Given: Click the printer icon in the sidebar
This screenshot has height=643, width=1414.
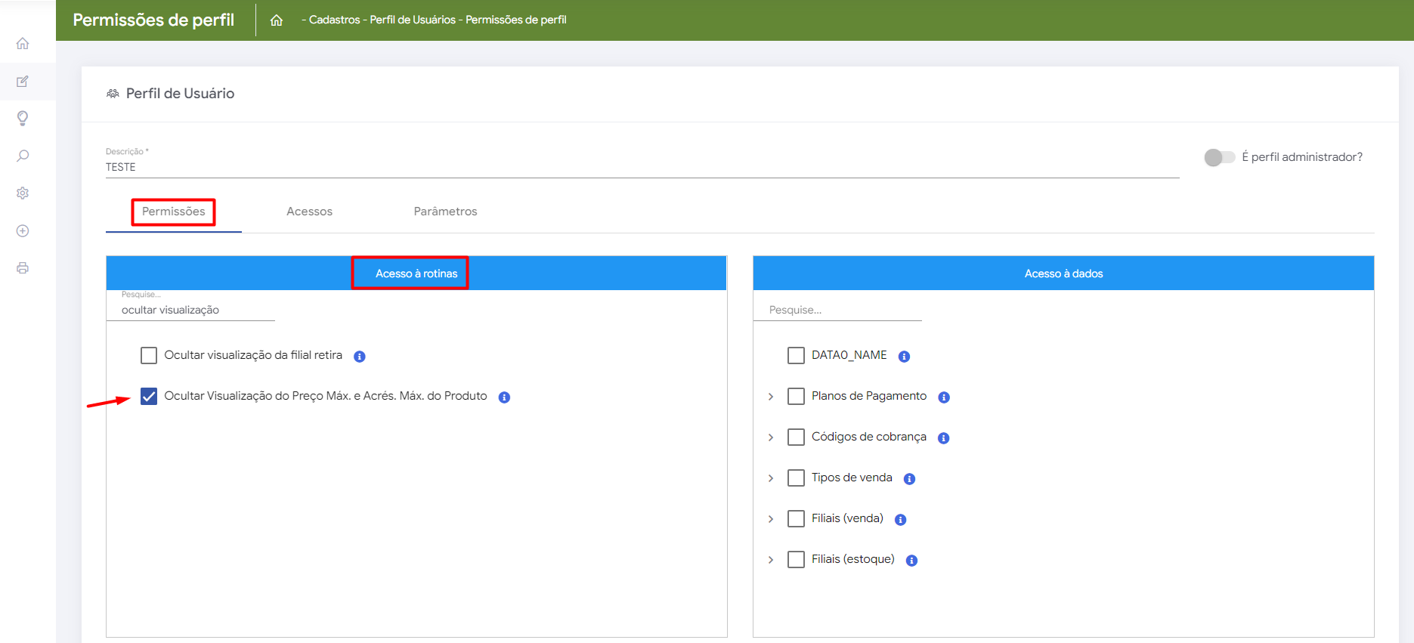Looking at the screenshot, I should pyautogui.click(x=23, y=268).
